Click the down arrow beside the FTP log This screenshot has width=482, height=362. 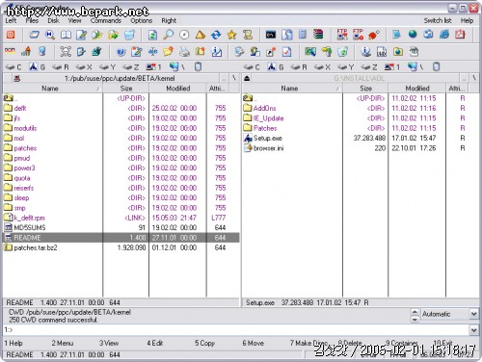point(415,320)
